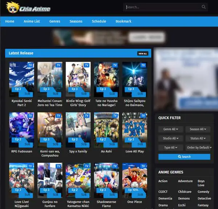
Task: Select the Demons genre link
Action: [x=184, y=198]
